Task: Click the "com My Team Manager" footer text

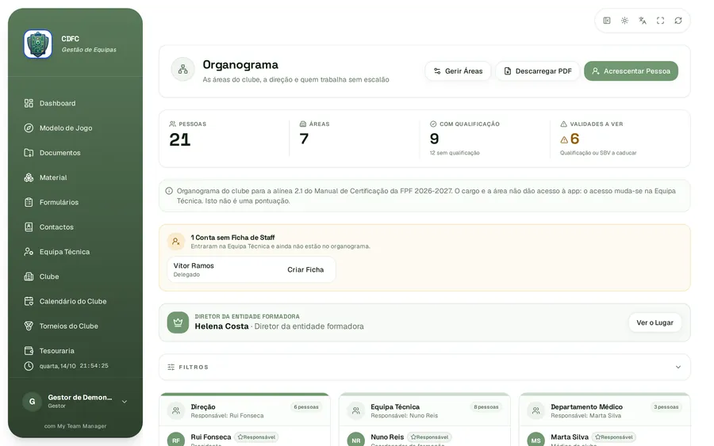Action: click(x=75, y=426)
